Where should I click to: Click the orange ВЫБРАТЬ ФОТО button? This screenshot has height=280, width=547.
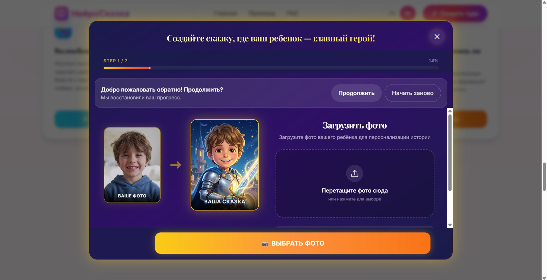[293, 243]
